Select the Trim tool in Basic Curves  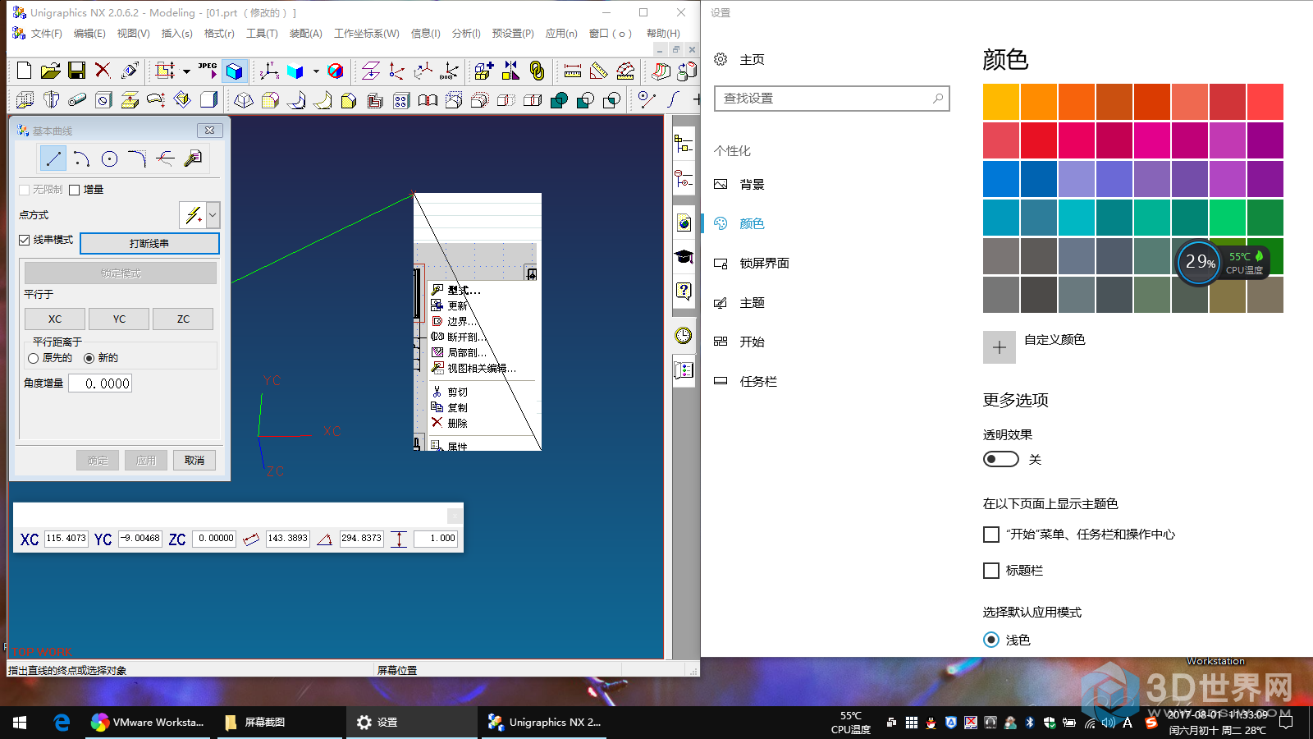[165, 158]
